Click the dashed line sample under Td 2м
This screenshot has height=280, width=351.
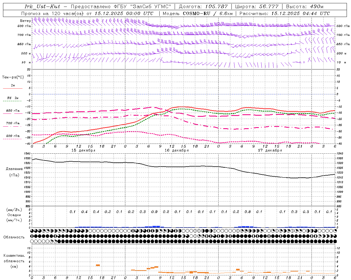click(x=13, y=101)
